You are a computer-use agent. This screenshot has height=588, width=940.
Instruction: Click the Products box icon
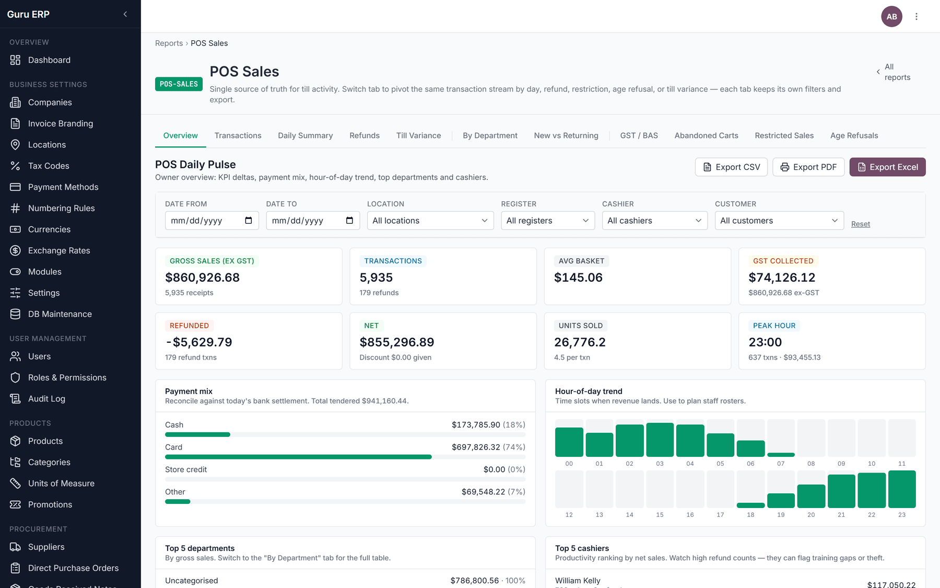tap(15, 441)
